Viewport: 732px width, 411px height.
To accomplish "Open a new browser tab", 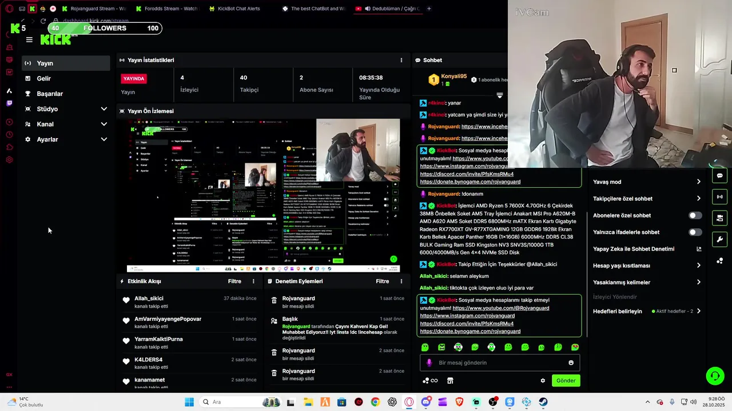I will [x=429, y=9].
